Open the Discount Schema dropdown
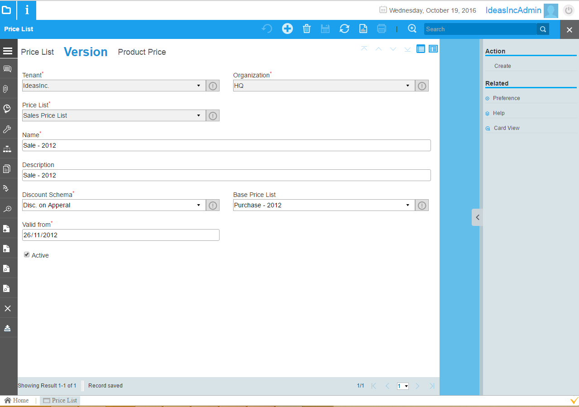 114,205
